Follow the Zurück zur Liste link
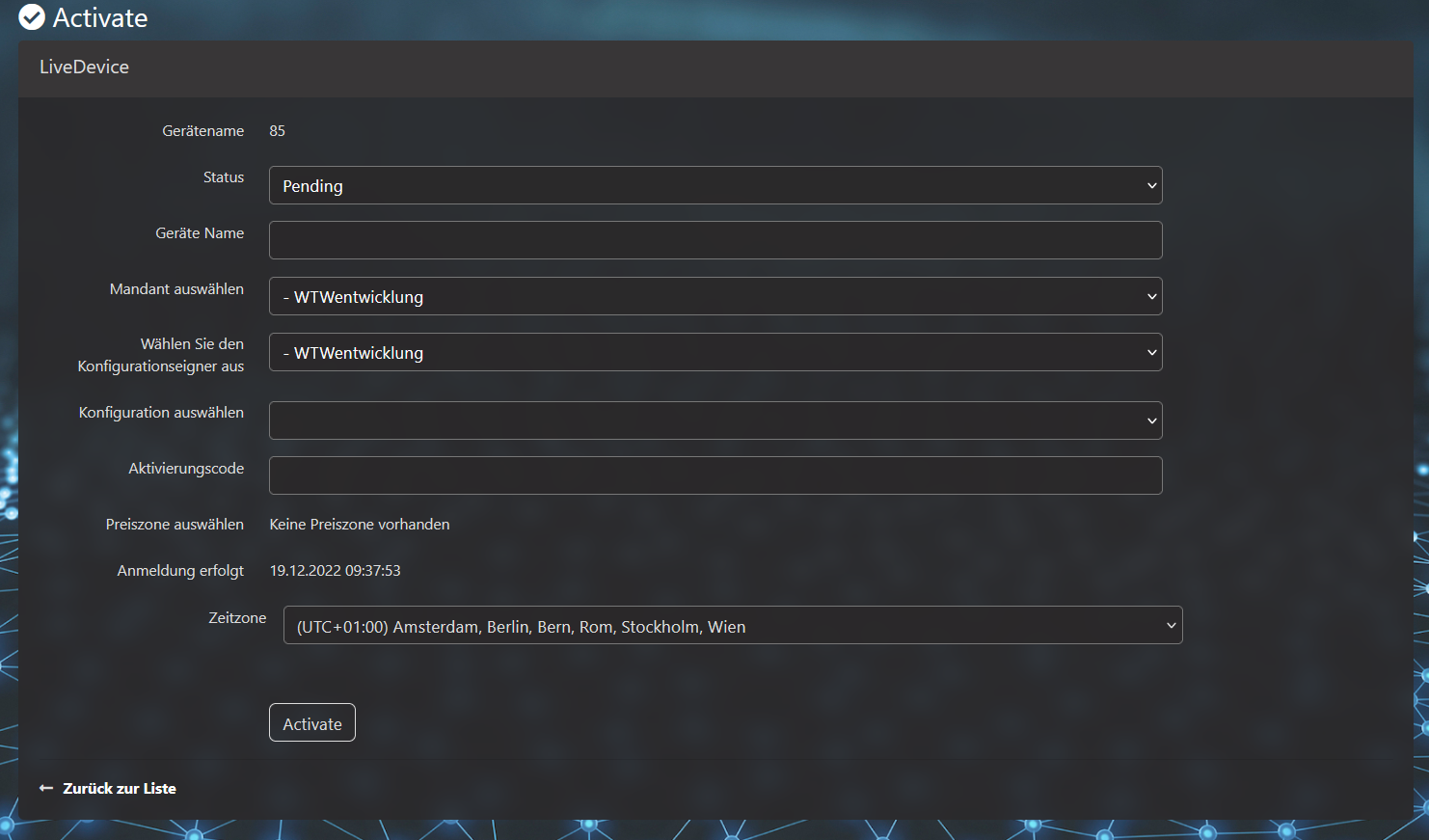Image resolution: width=1429 pixels, height=840 pixels. click(x=120, y=788)
